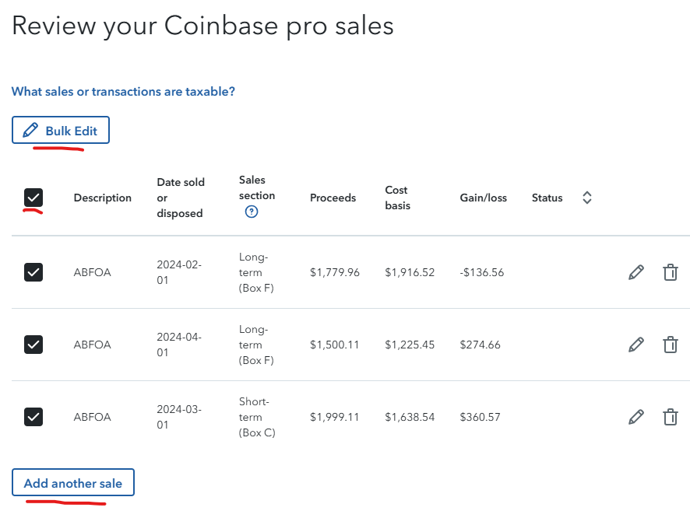Viewport: 690px width, 525px height.
Task: Uncheck the select-all header checkbox
Action: click(33, 198)
